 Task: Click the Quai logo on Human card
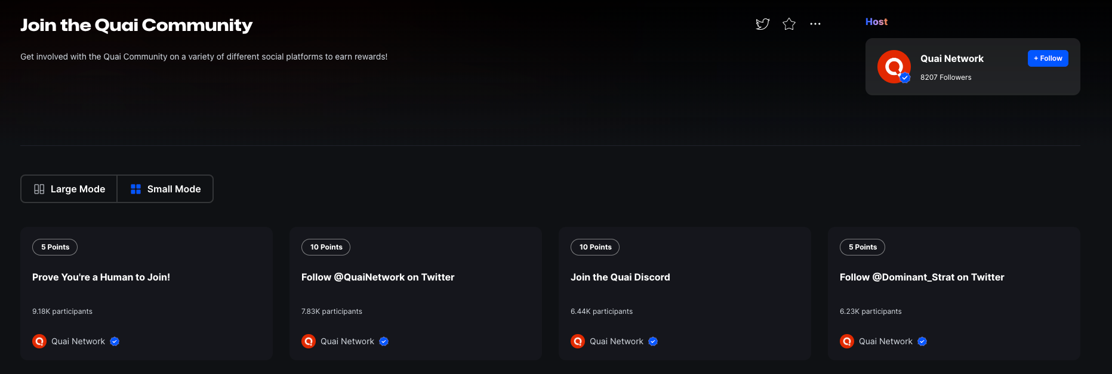pyautogui.click(x=39, y=341)
